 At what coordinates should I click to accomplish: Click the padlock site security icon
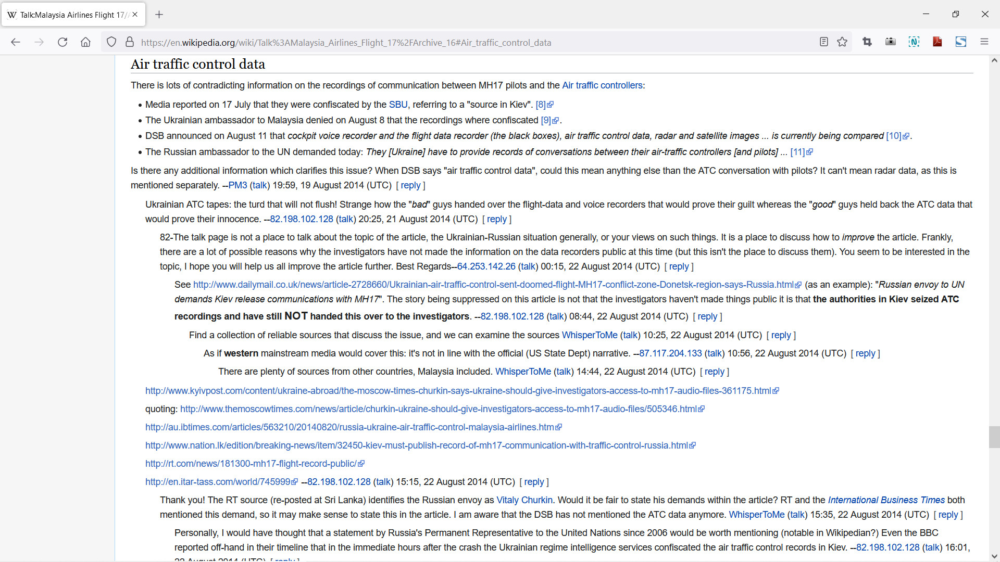(130, 42)
